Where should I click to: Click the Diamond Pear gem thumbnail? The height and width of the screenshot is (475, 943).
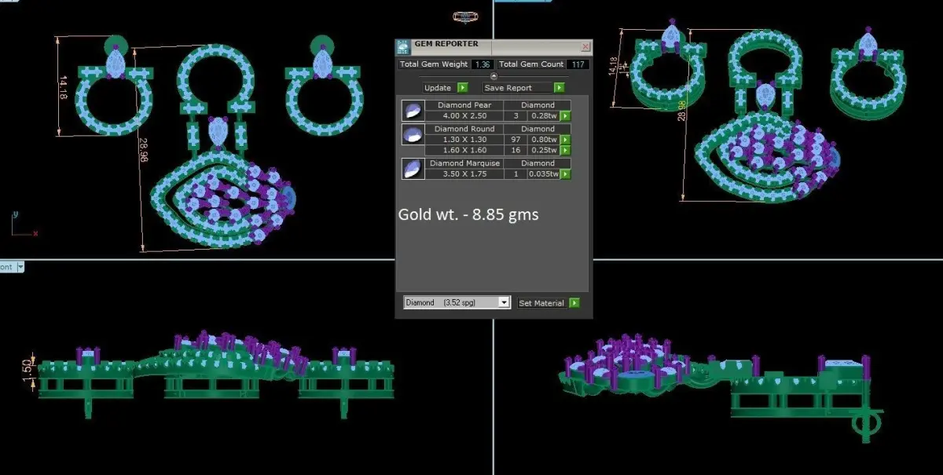[x=412, y=111]
